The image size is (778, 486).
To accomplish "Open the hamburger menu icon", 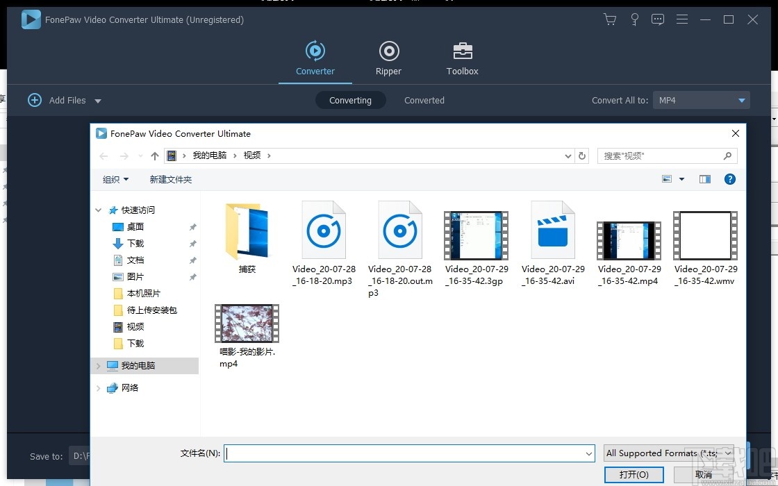I will (x=682, y=19).
